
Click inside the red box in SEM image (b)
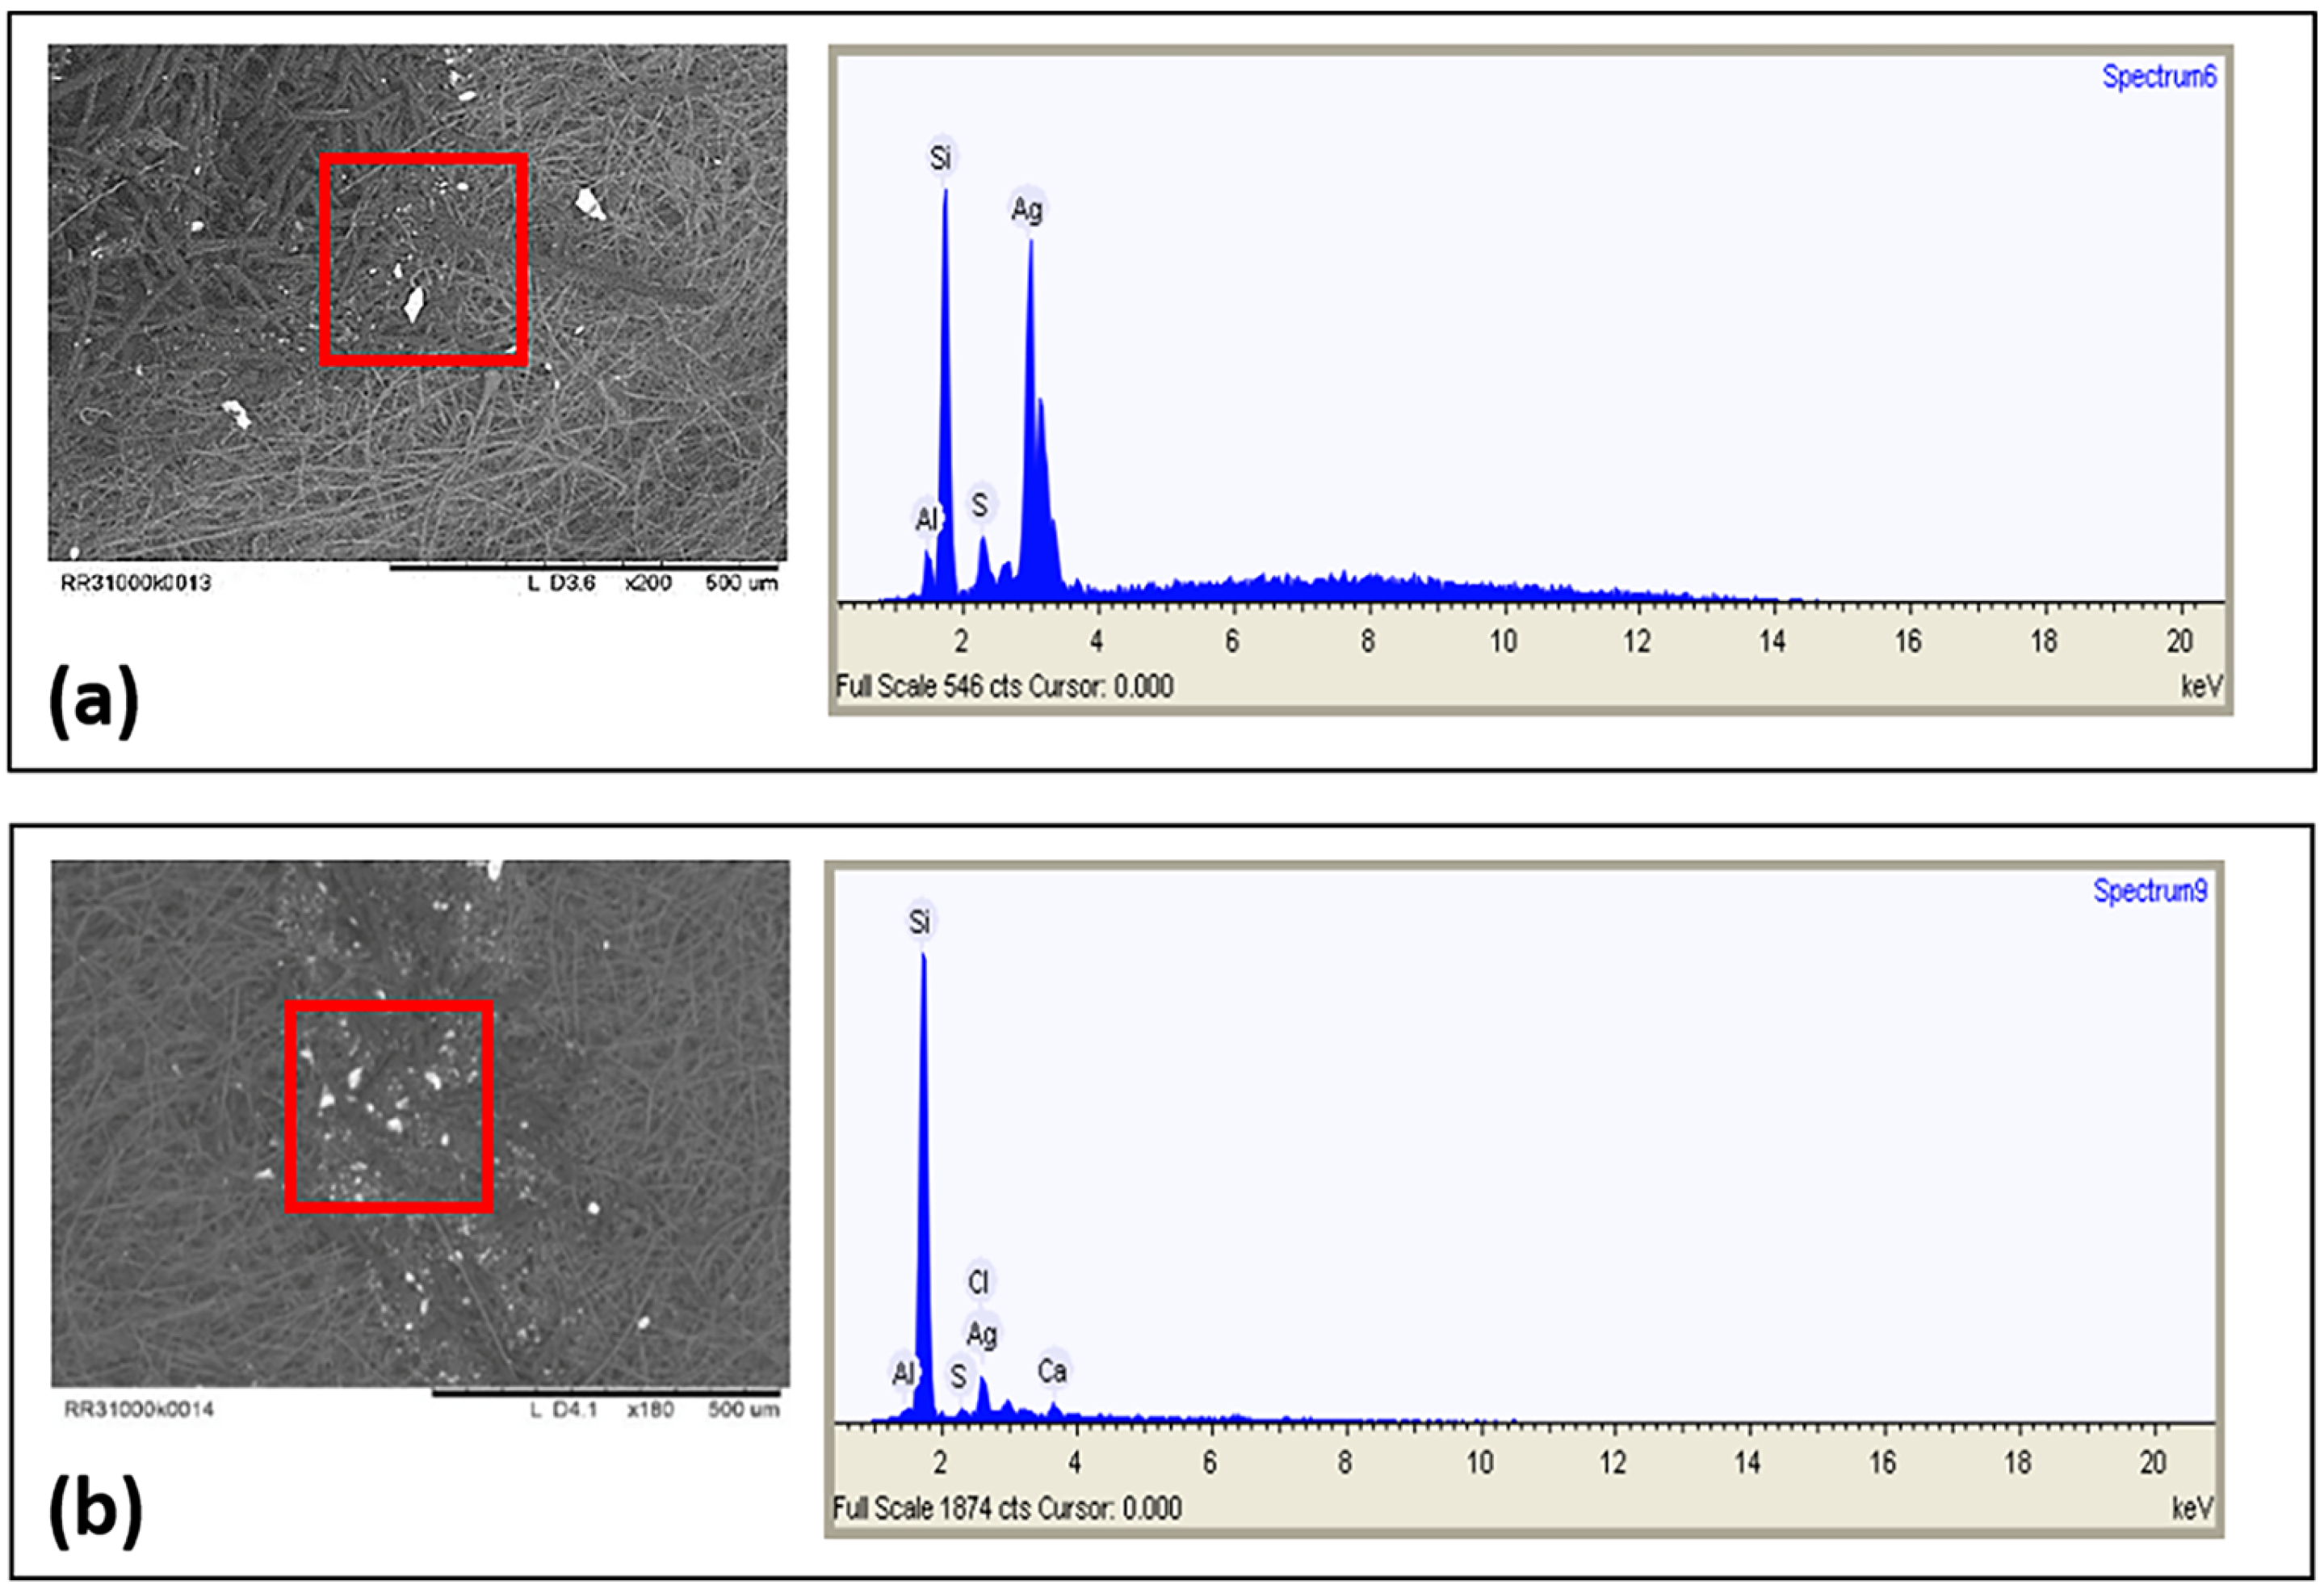389,1107
